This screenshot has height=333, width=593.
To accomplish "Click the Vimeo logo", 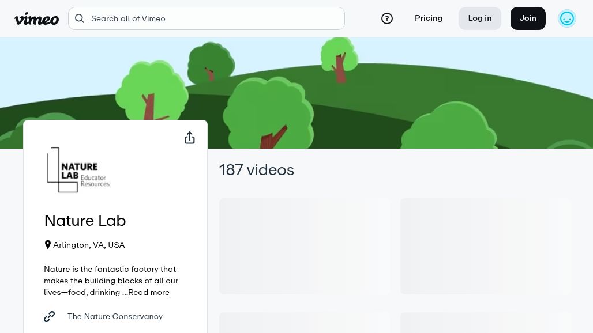I will [36, 18].
